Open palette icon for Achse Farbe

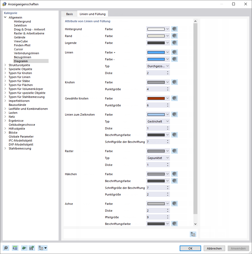click(x=174, y=204)
